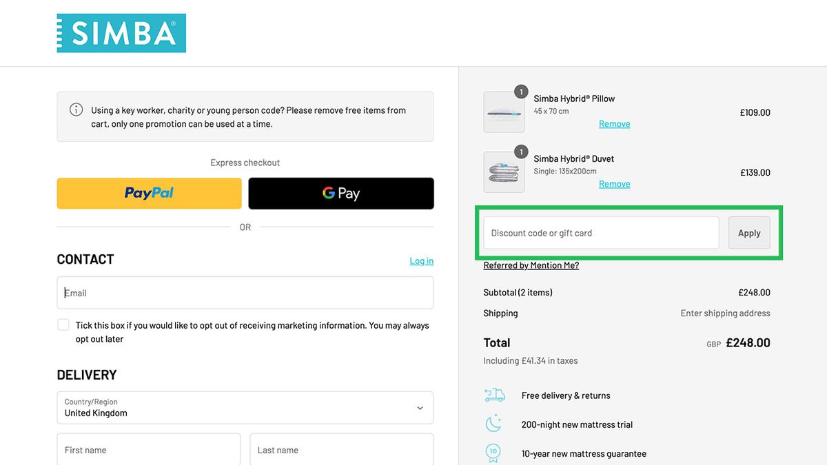
Task: Focus the Discount code or gift card field
Action: coord(601,233)
